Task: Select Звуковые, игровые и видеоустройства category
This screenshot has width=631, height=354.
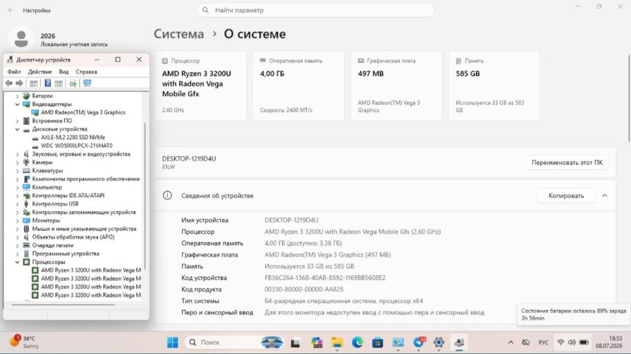Action: (x=81, y=154)
